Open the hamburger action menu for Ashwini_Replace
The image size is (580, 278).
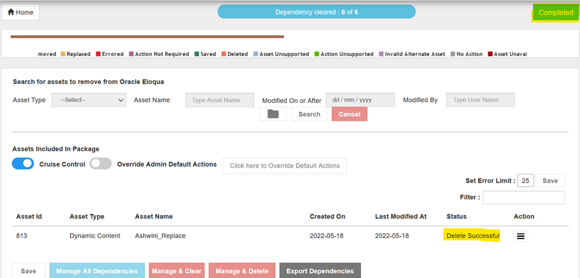coord(520,236)
